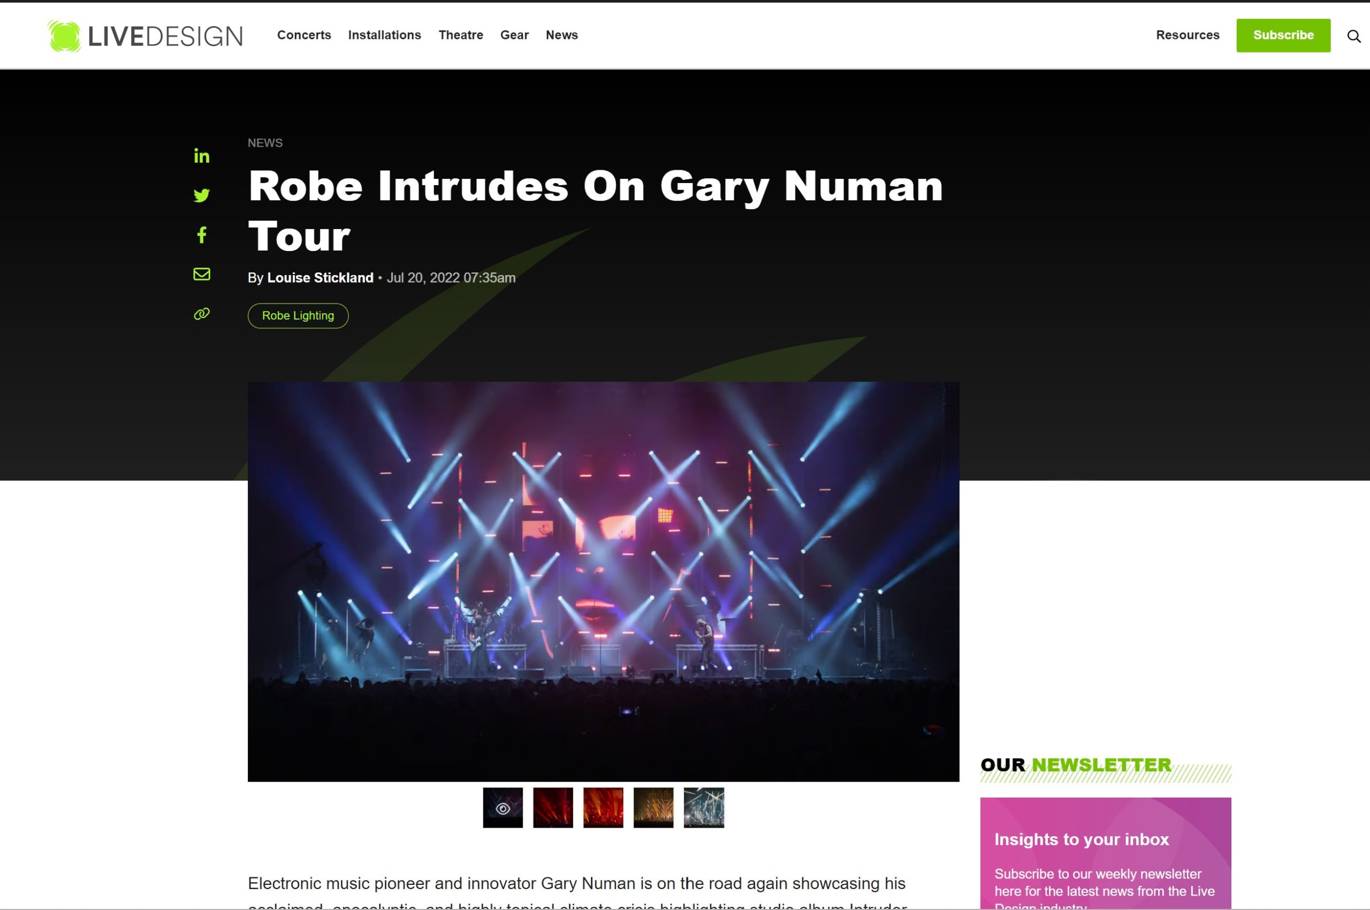1370x910 pixels.
Task: Click the Live Design logo
Action: (145, 35)
